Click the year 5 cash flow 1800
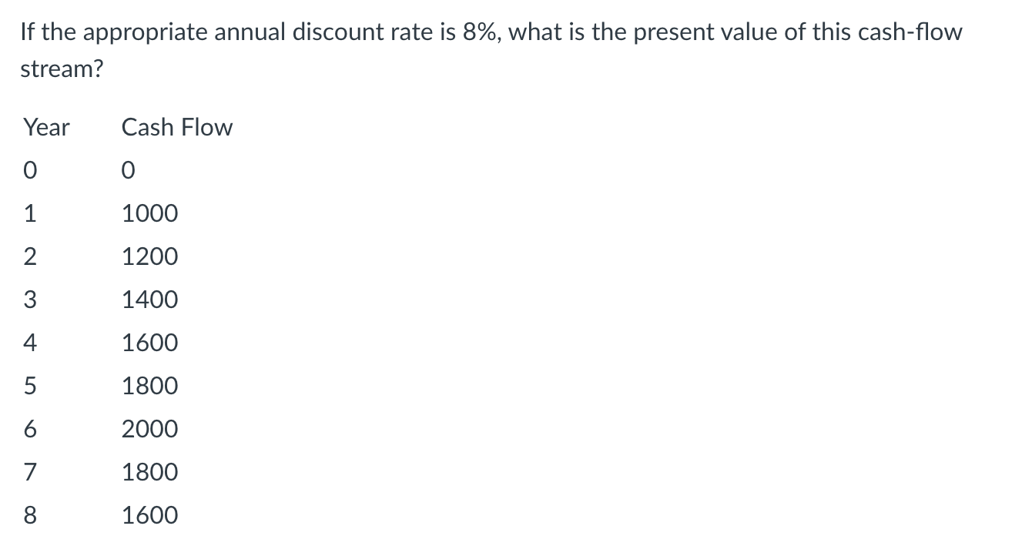 tap(149, 386)
